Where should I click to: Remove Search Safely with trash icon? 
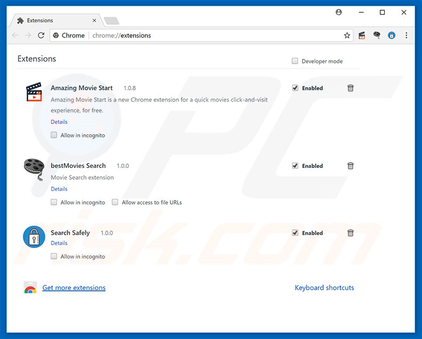coord(350,233)
